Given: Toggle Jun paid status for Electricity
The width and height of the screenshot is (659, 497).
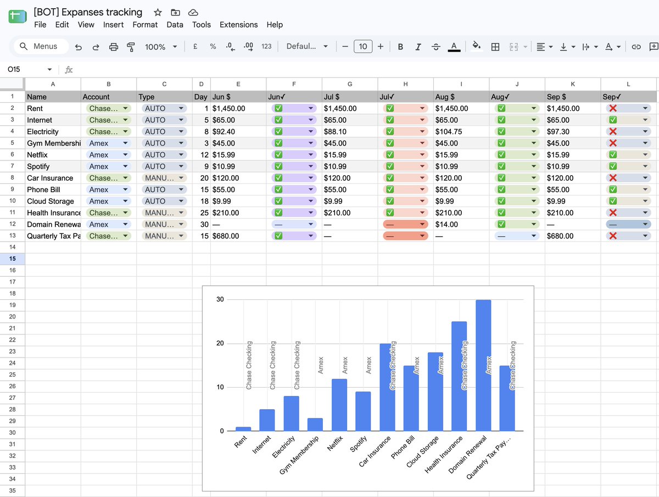Looking at the screenshot, I should pos(278,132).
